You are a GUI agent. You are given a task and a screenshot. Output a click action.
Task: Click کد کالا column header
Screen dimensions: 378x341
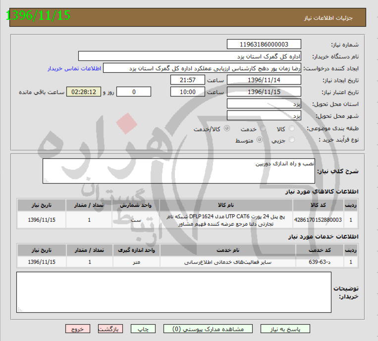tap(318, 205)
